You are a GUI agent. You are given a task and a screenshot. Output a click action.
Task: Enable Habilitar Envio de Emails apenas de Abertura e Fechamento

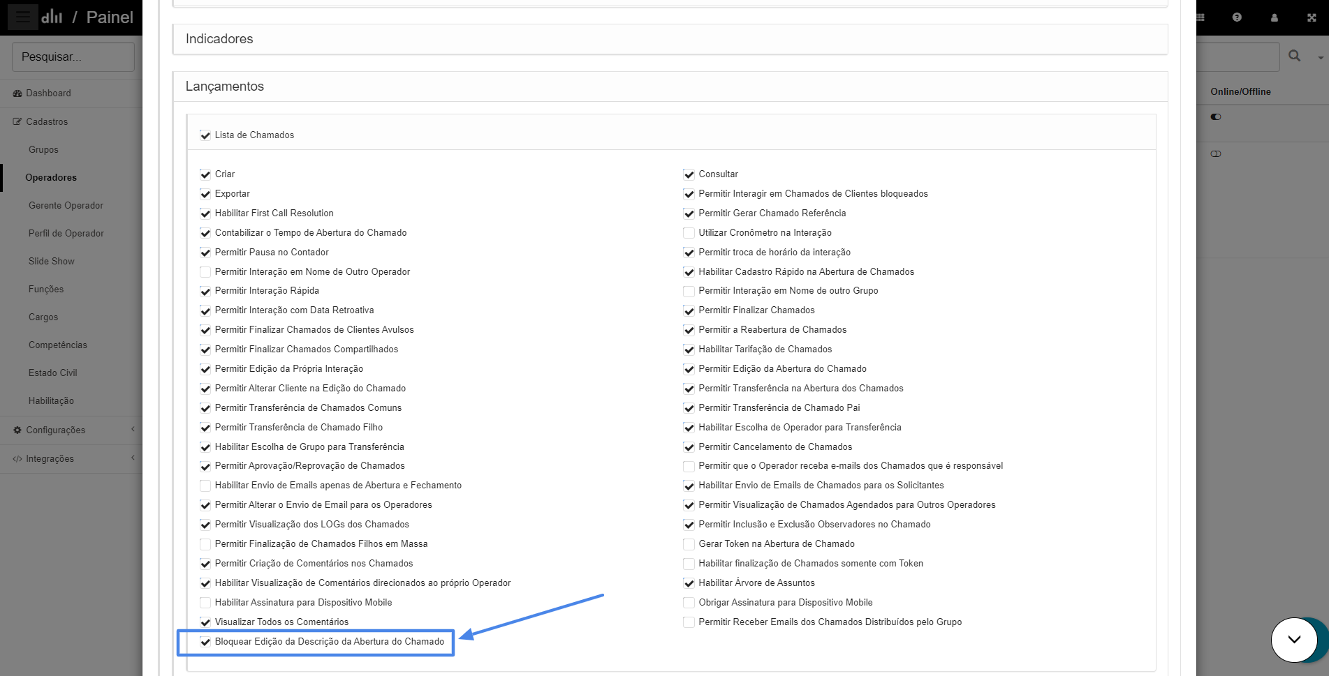pyautogui.click(x=205, y=486)
